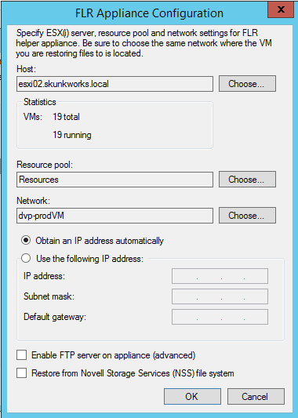298x418 pixels.
Task: Click the Network field showing dvp-prodVM
Action: pos(114,216)
